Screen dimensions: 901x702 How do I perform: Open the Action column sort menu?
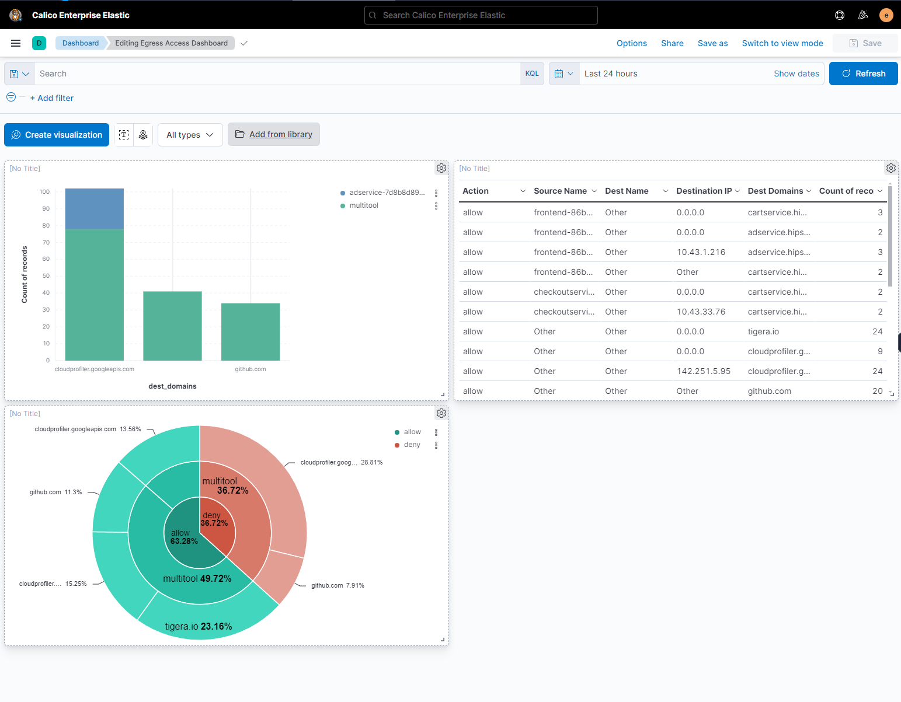[523, 191]
